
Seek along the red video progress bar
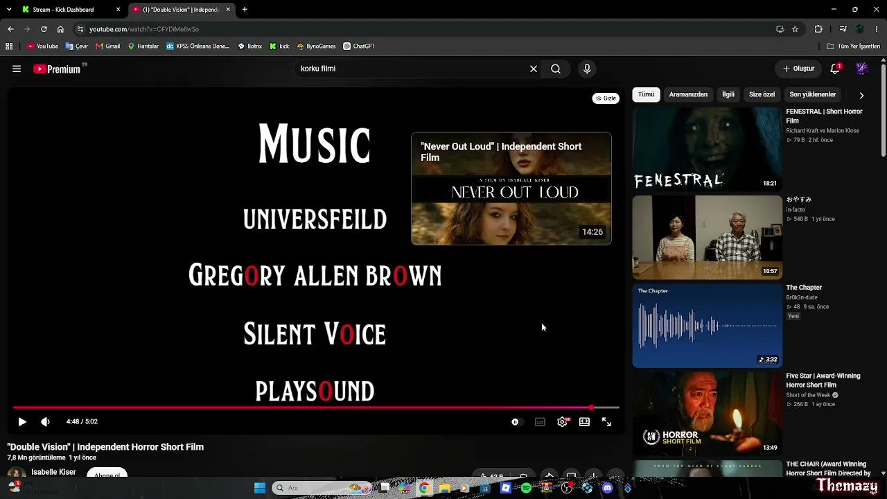(316, 408)
